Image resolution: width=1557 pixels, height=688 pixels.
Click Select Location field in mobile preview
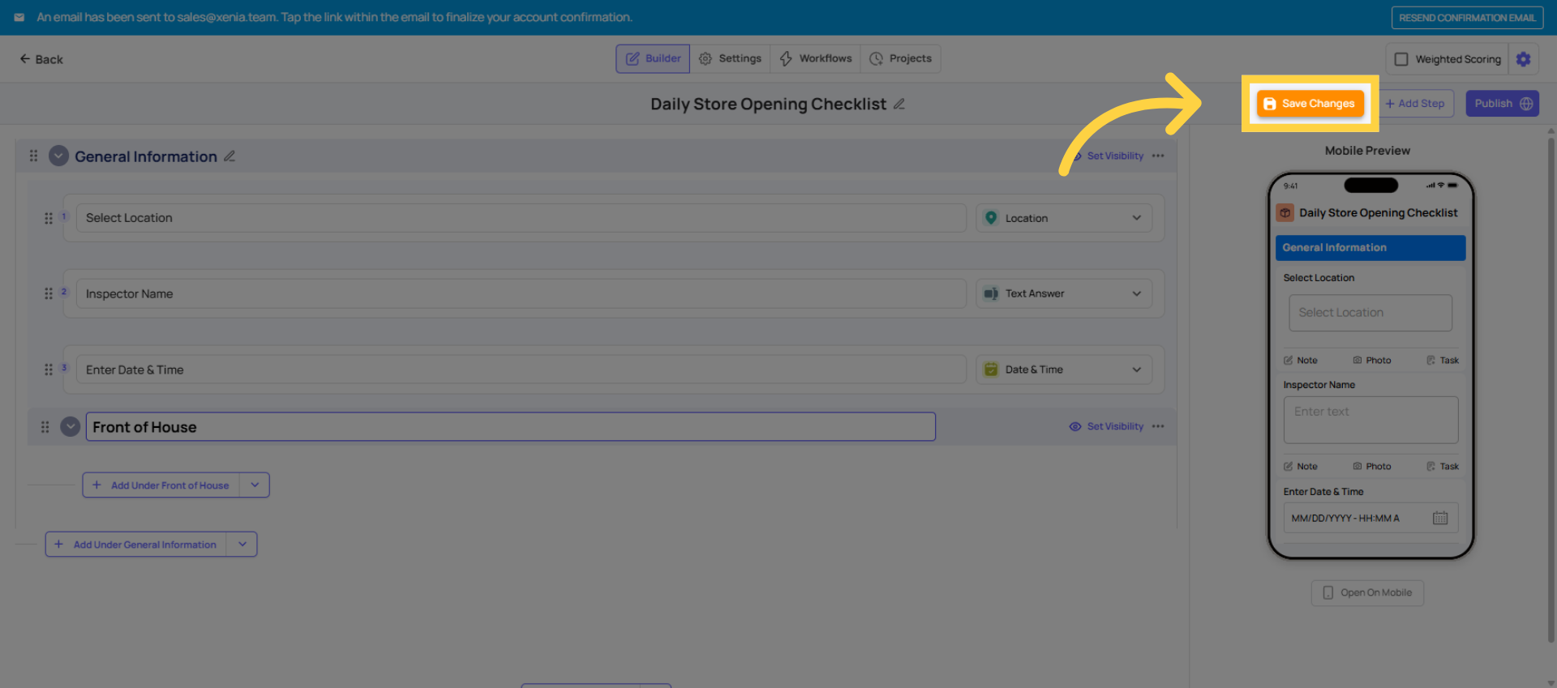[1370, 313]
